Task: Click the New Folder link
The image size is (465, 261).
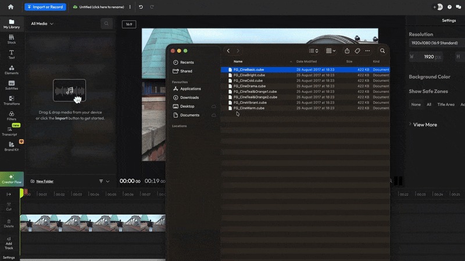Action: point(44,182)
